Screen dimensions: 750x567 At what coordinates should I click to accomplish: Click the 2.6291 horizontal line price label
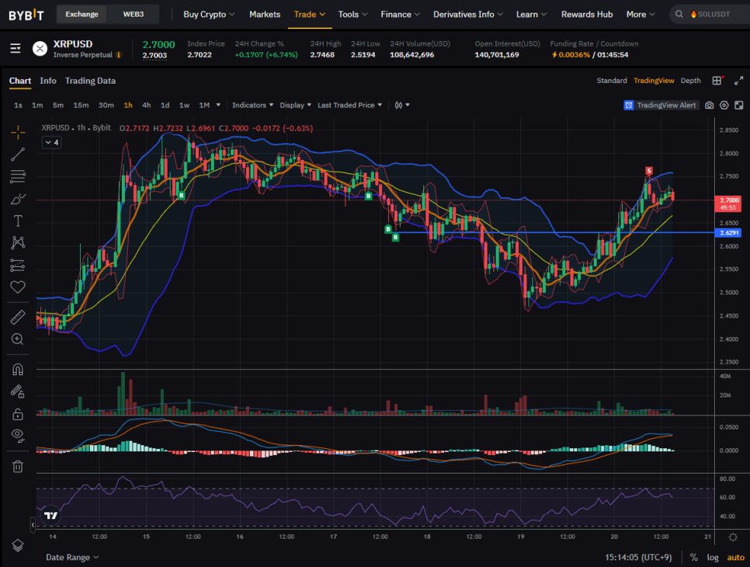[728, 233]
